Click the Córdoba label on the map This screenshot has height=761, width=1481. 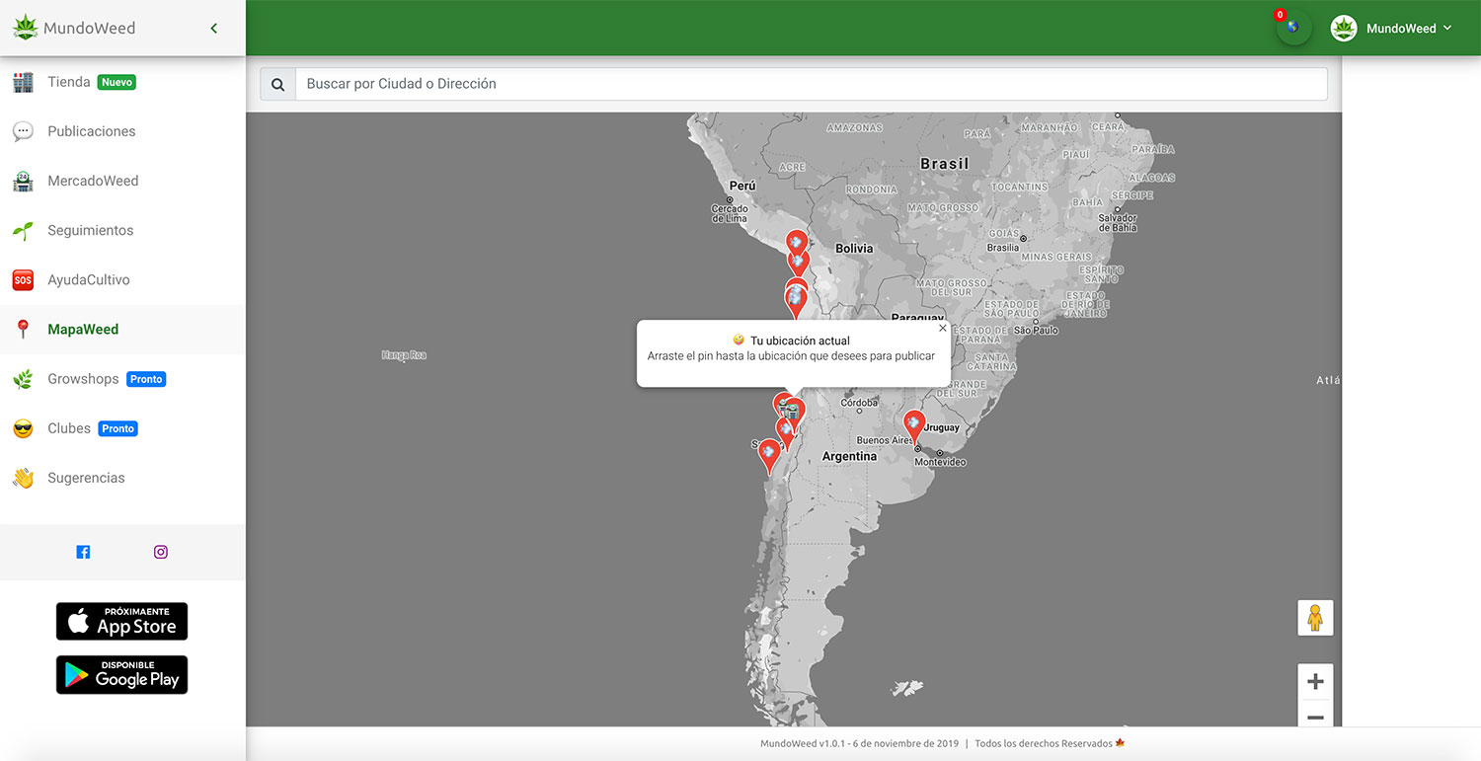pos(859,403)
